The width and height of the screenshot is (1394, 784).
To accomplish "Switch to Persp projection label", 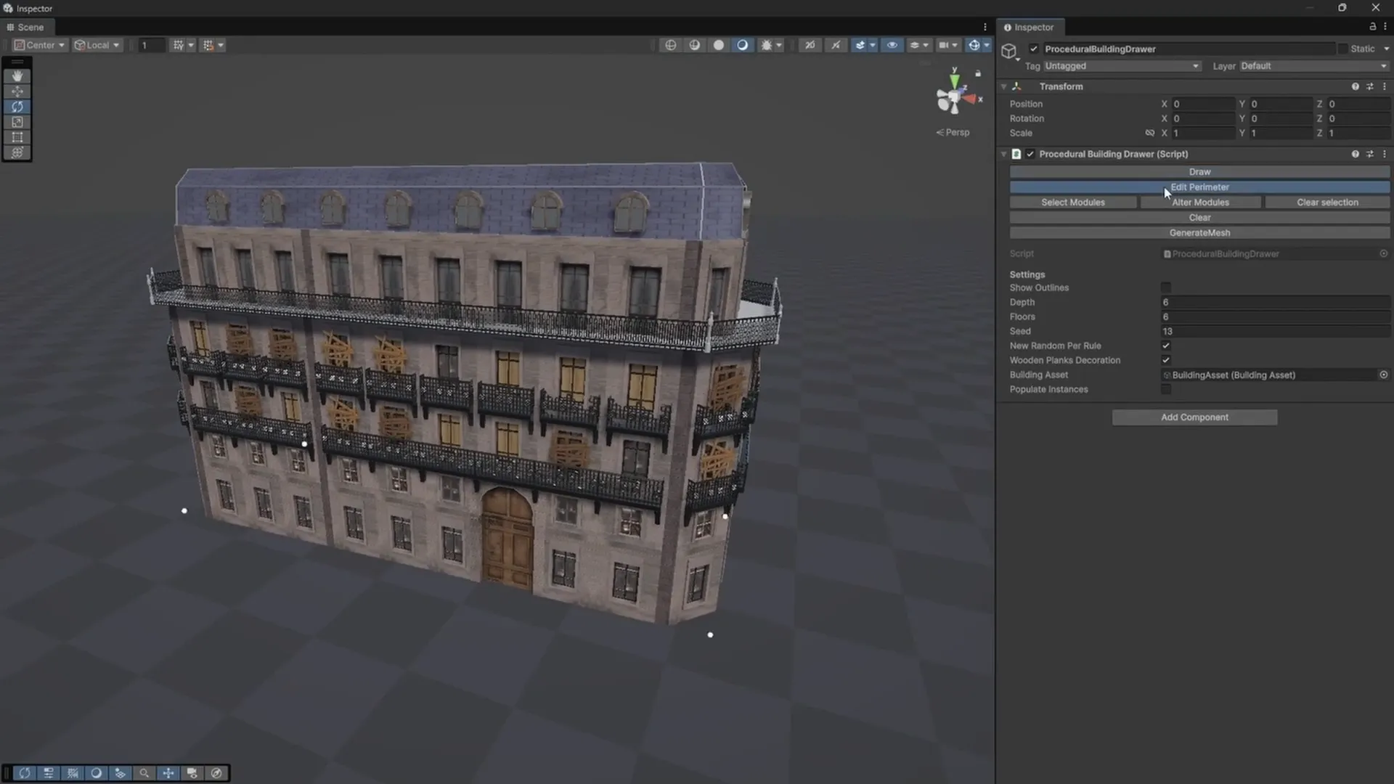I will (953, 132).
